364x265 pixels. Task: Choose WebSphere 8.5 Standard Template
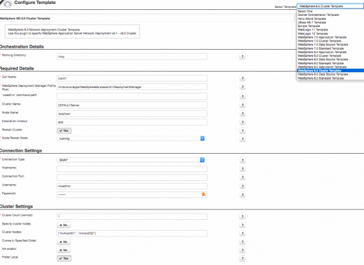tap(330, 78)
